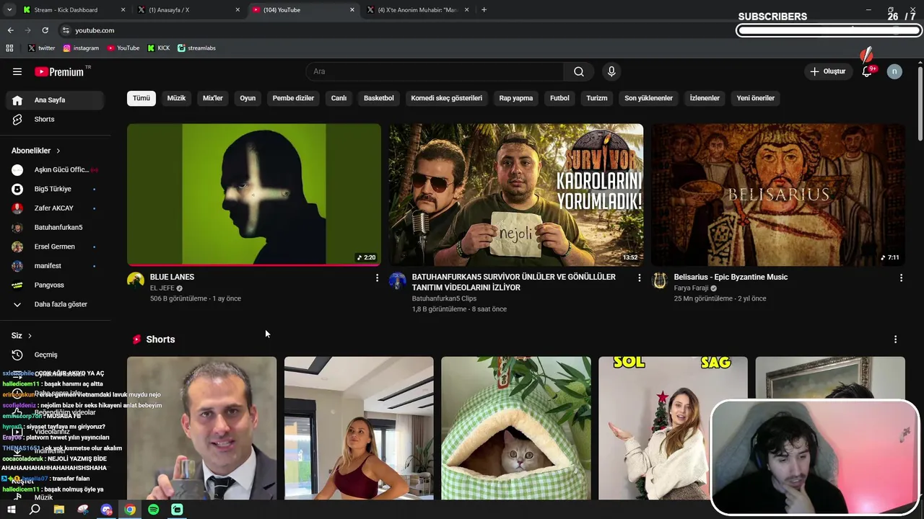Open options menu for BLUE LANES video
The width and height of the screenshot is (924, 519).
[376, 278]
